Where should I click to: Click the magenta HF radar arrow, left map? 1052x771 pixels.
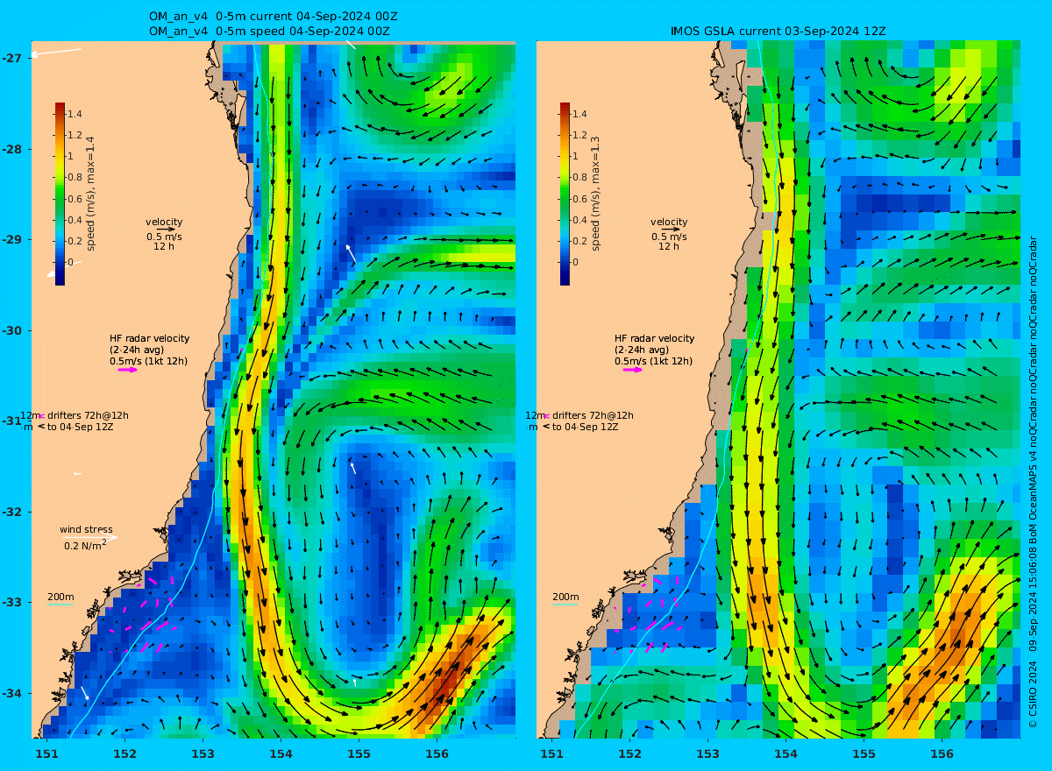coord(128,370)
